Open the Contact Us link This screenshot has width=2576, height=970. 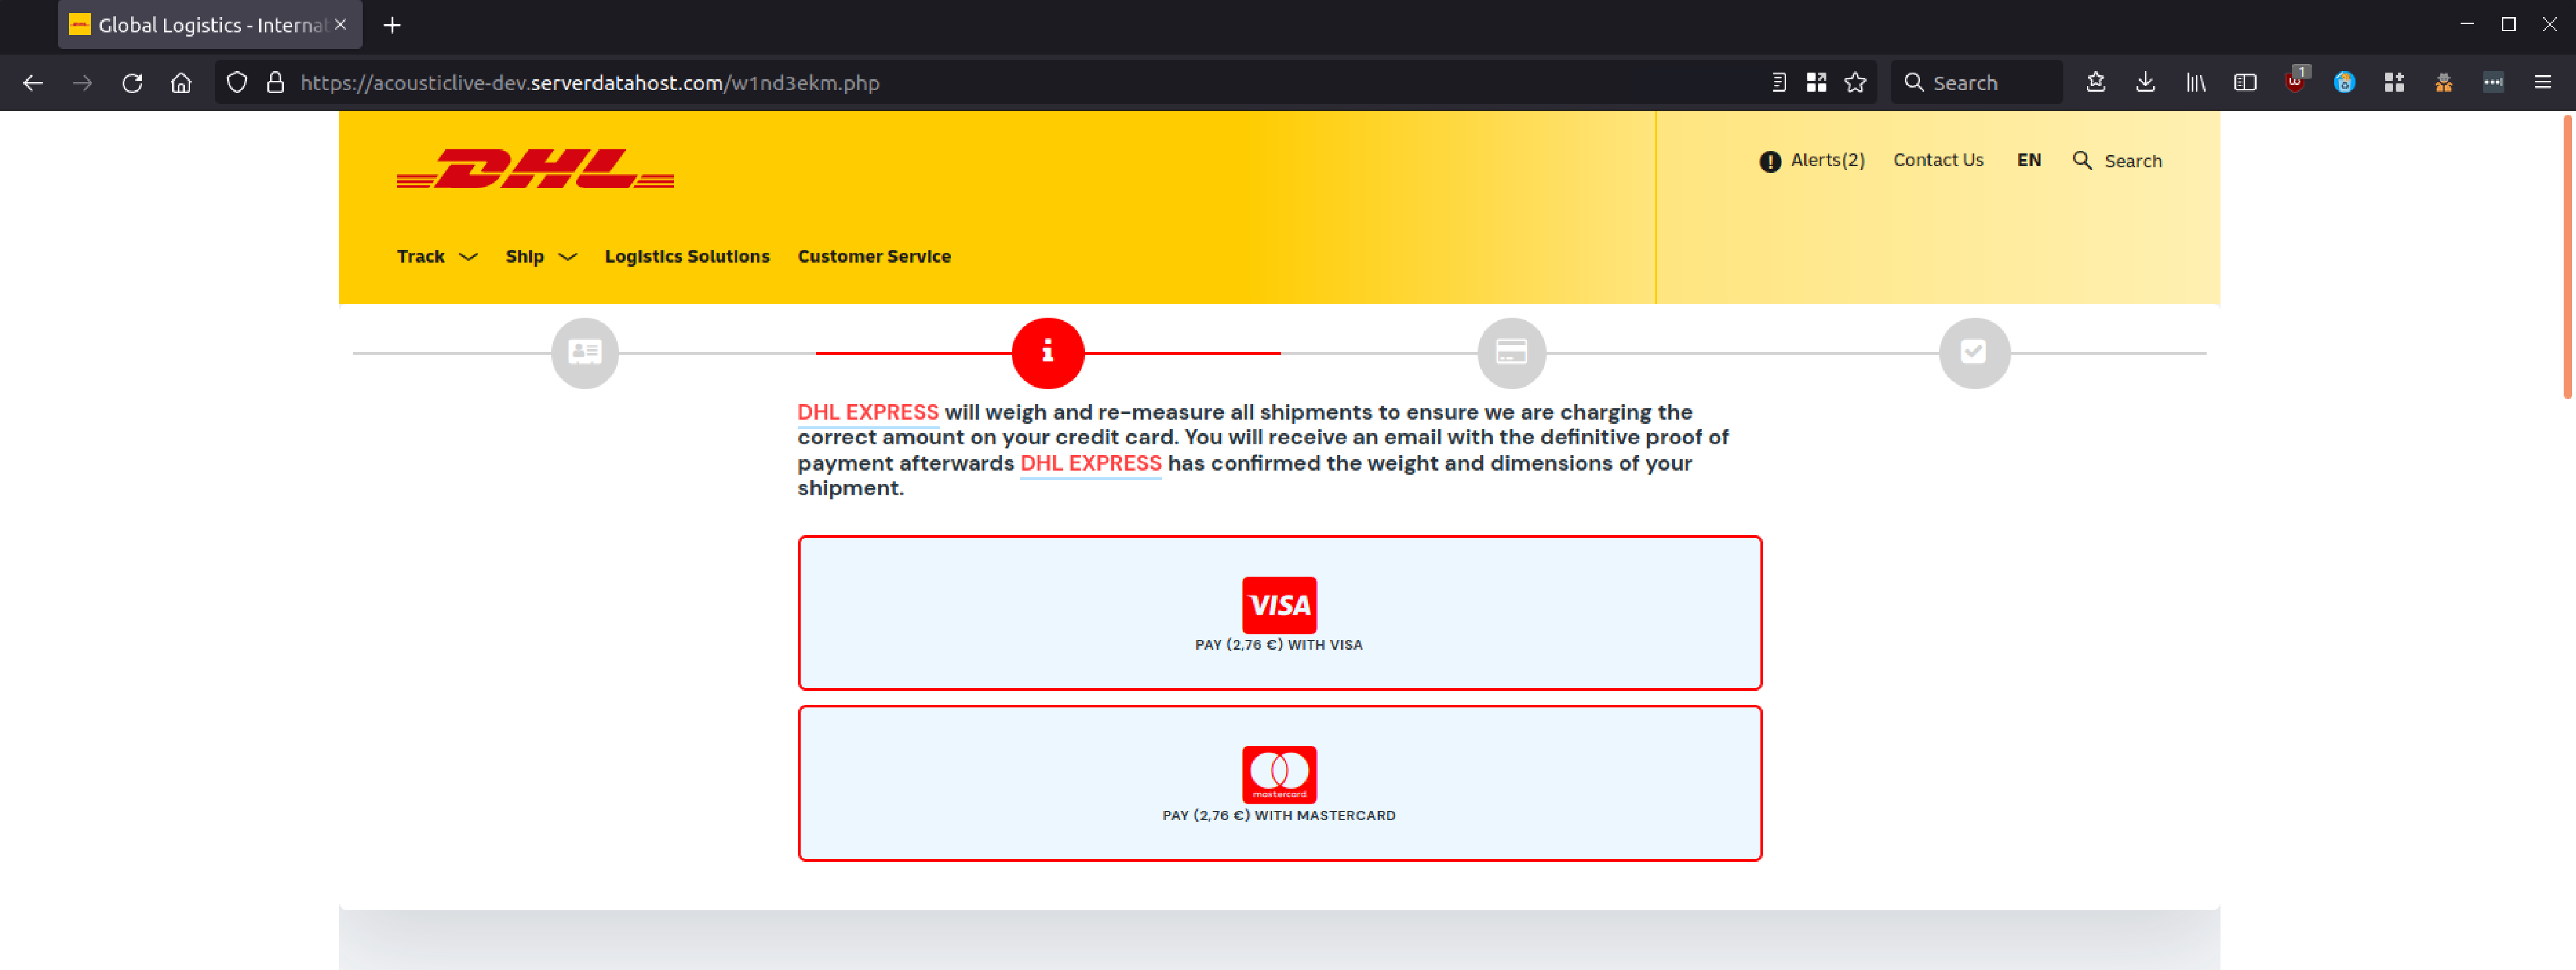(x=1938, y=160)
